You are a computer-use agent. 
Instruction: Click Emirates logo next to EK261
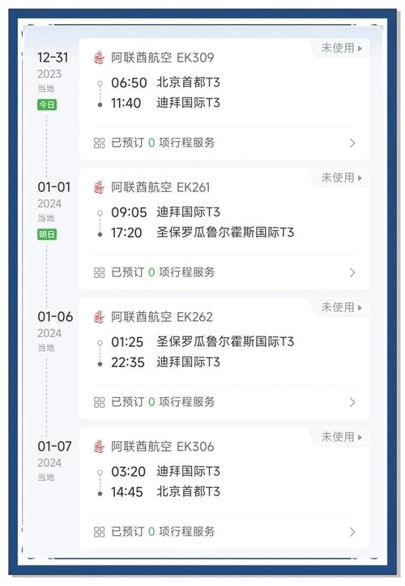coord(99,187)
